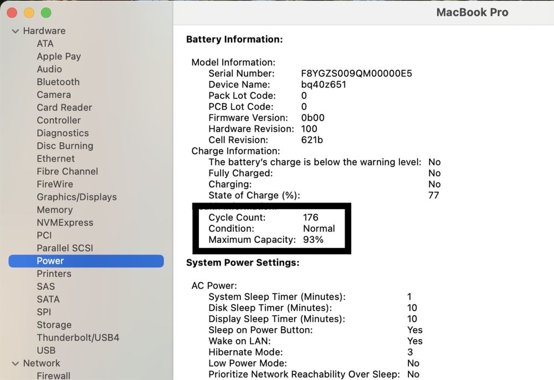The height and width of the screenshot is (380, 554).
Task: Click the Firmware Version value 0b00
Action: pos(312,118)
